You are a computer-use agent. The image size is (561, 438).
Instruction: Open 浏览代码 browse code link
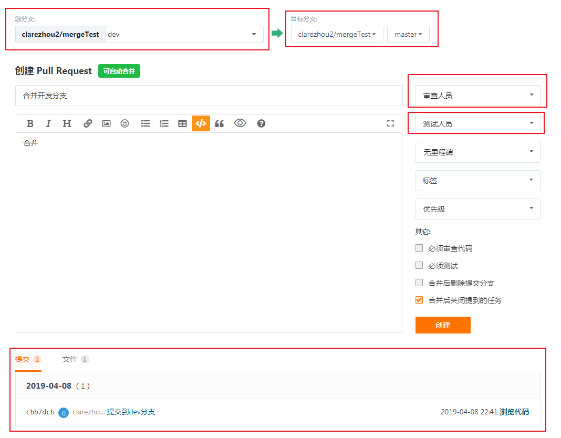coord(514,412)
